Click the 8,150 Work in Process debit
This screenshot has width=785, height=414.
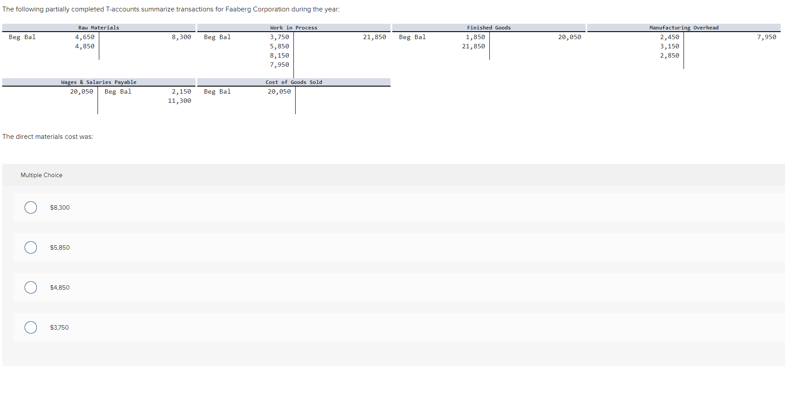279,55
